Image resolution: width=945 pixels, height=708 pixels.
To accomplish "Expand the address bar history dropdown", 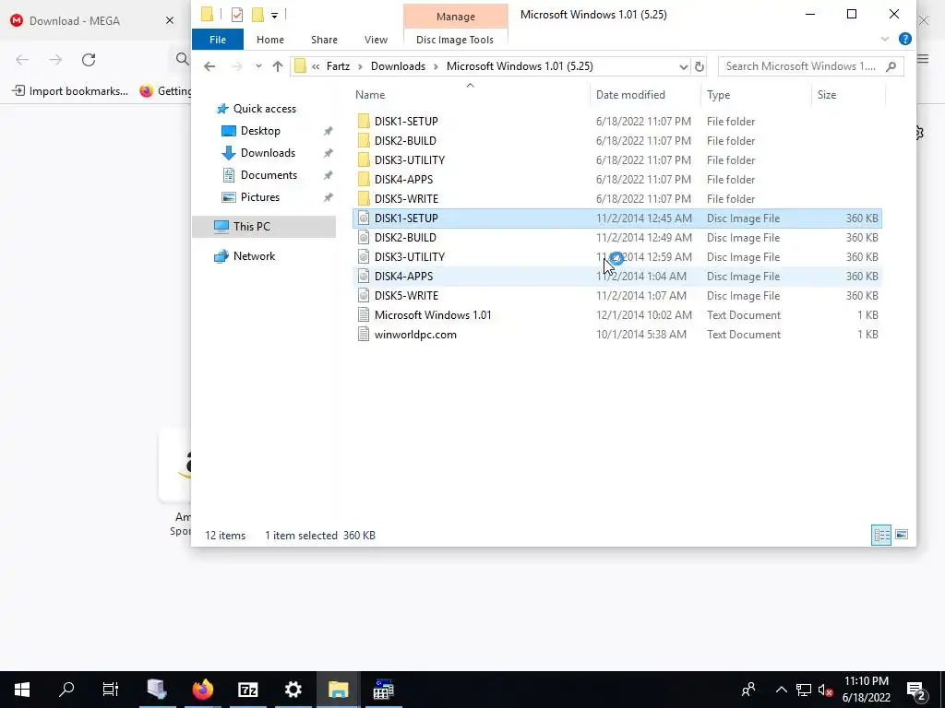I will tap(684, 66).
